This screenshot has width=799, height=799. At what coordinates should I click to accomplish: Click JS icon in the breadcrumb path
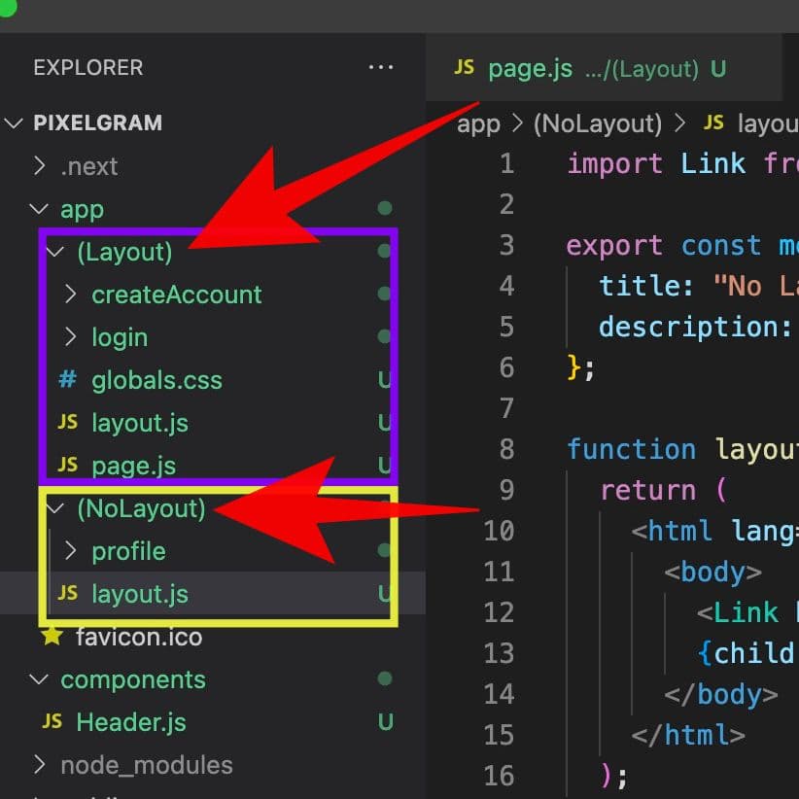coord(713,122)
